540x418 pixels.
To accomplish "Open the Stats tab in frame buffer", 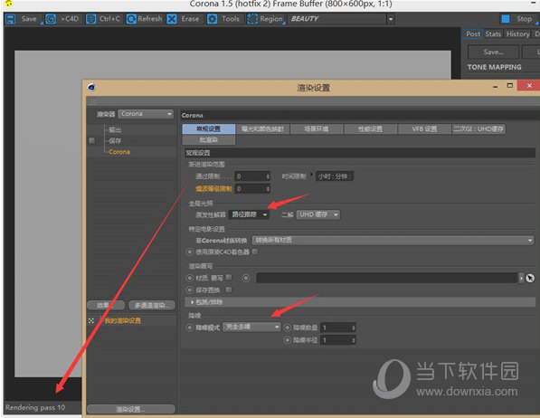I will coord(493,33).
